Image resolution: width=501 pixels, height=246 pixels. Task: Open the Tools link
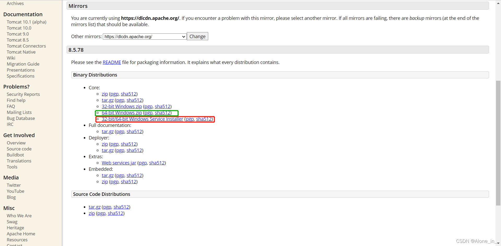point(12,167)
